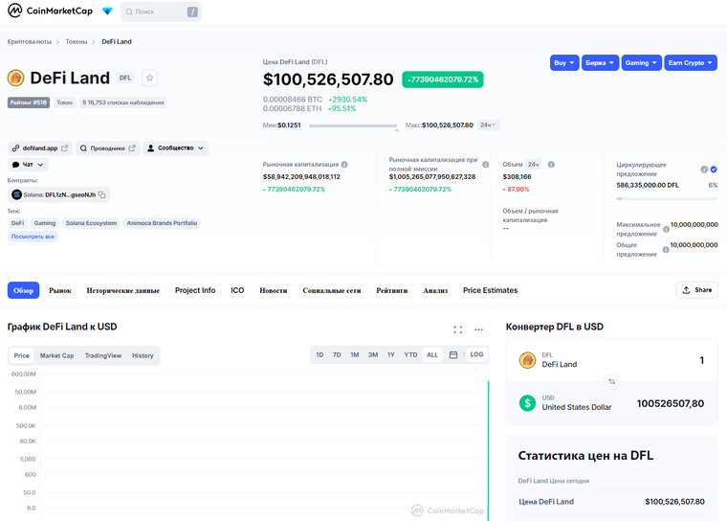Click the Solana contract chip logo
The width and height of the screenshot is (727, 521).
(16, 195)
